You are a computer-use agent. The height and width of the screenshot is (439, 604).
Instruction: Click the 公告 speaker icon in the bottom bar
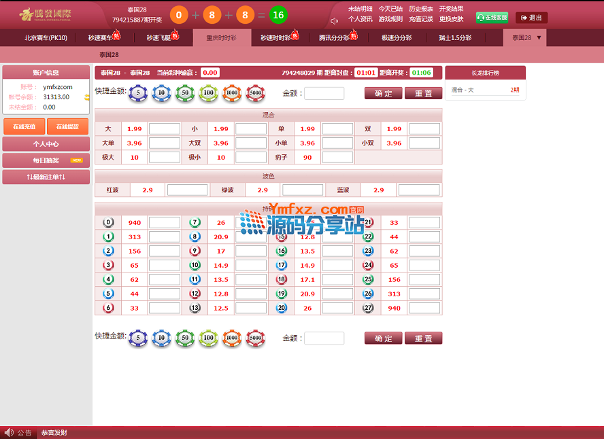coord(9,432)
